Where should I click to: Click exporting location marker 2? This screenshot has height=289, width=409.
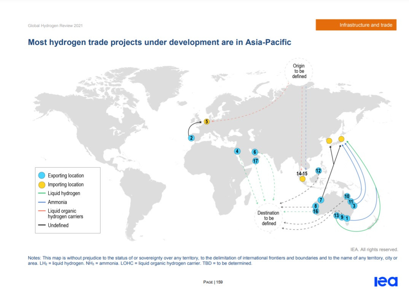click(191, 138)
